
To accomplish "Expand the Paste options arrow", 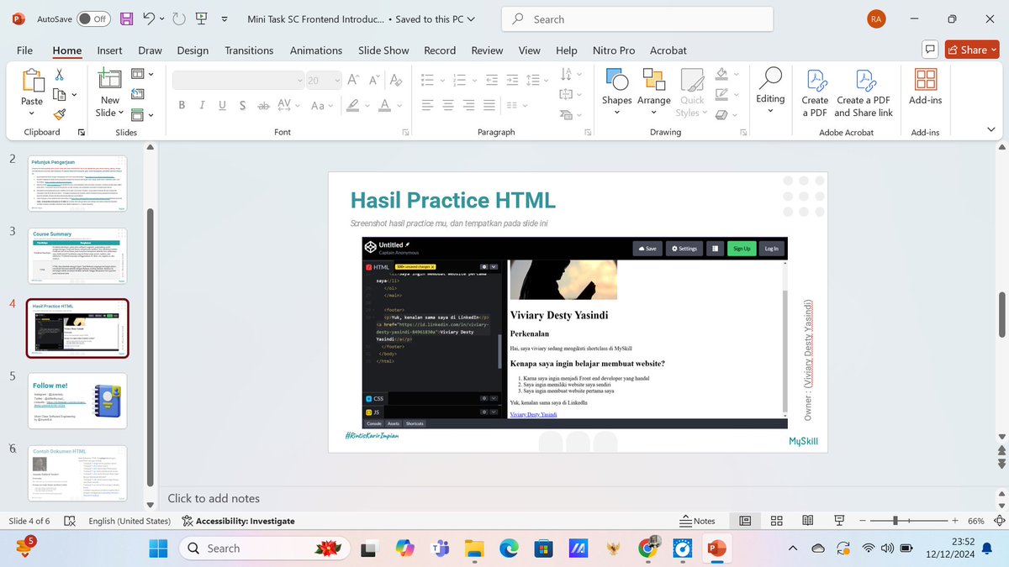I will click(32, 114).
